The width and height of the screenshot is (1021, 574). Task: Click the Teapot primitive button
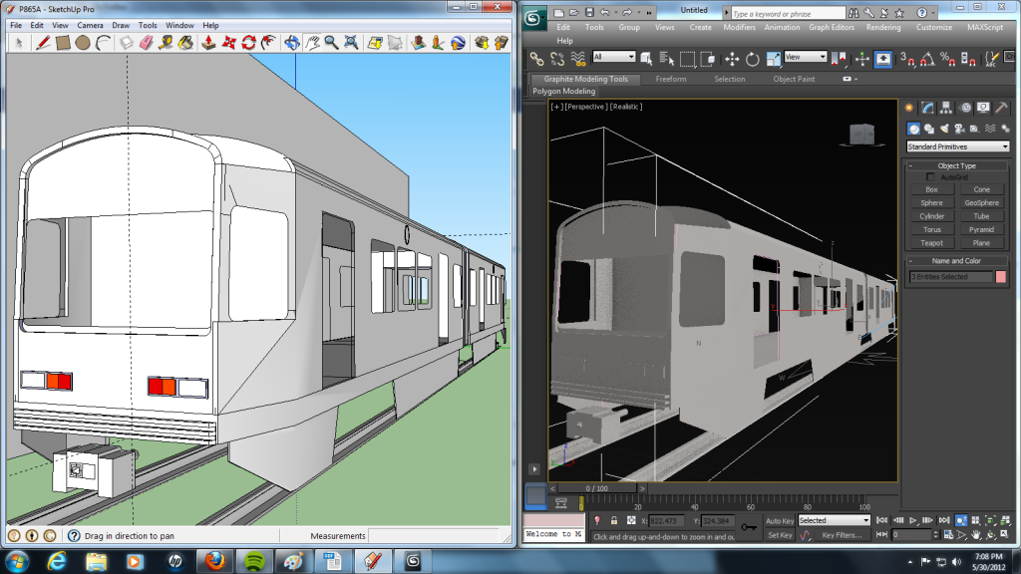click(931, 243)
